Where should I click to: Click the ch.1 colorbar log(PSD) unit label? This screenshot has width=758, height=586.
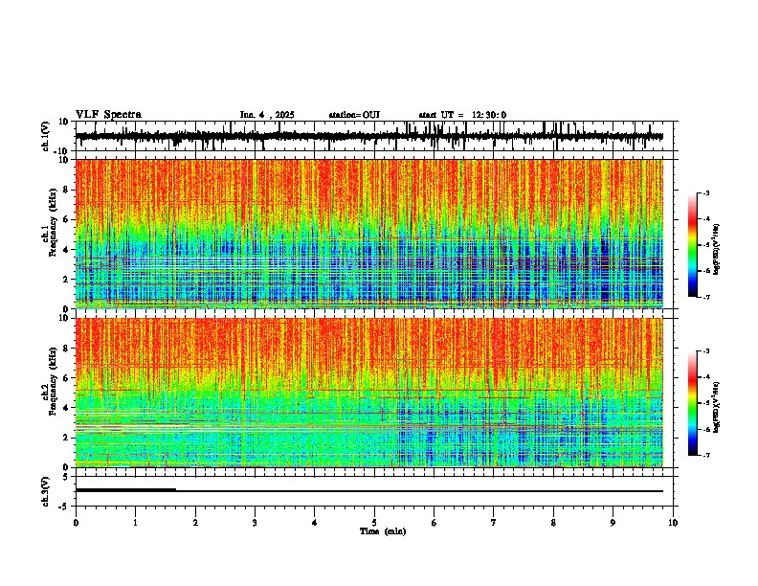(717, 250)
